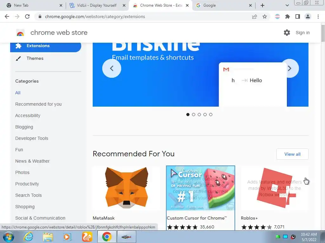Open the Extensions puzzle icon in toolbar
Viewport: 325px width, 243px height.
(288, 16)
